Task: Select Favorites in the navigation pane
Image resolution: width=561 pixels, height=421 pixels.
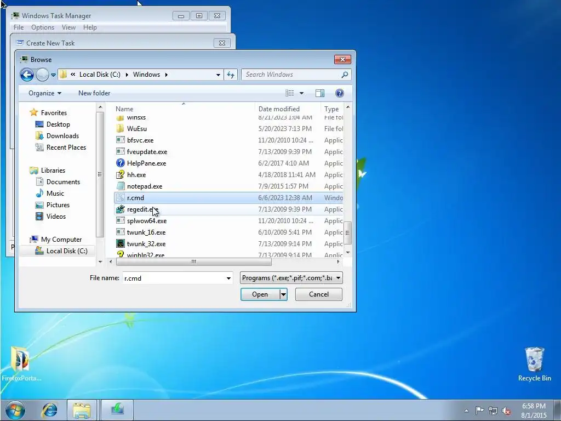Action: [x=54, y=112]
